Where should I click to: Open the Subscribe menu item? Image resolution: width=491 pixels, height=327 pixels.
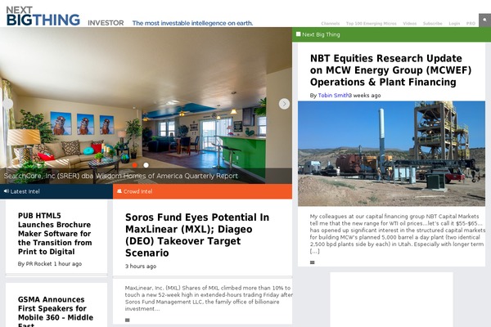coord(432,24)
